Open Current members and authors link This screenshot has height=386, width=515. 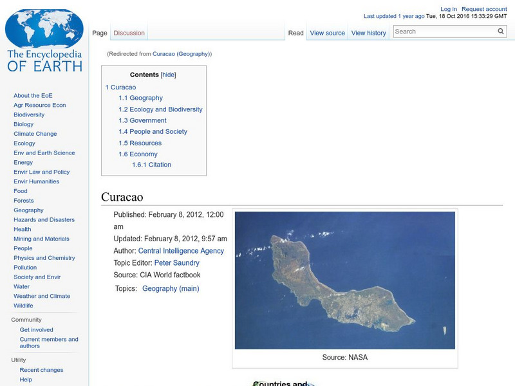[x=49, y=342]
